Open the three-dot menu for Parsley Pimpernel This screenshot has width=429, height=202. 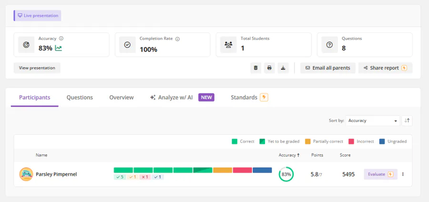403,174
